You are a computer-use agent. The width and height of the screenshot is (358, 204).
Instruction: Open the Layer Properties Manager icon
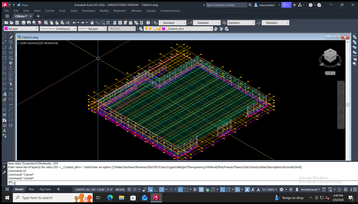coord(141,29)
